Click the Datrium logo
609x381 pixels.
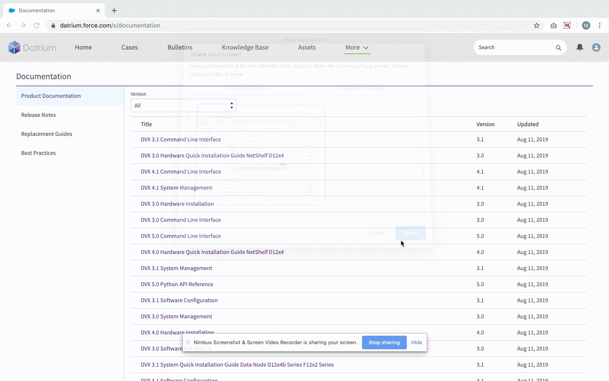tap(32, 47)
